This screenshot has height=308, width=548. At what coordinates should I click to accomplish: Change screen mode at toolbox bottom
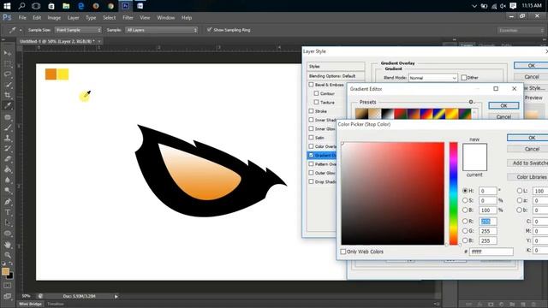click(8, 296)
